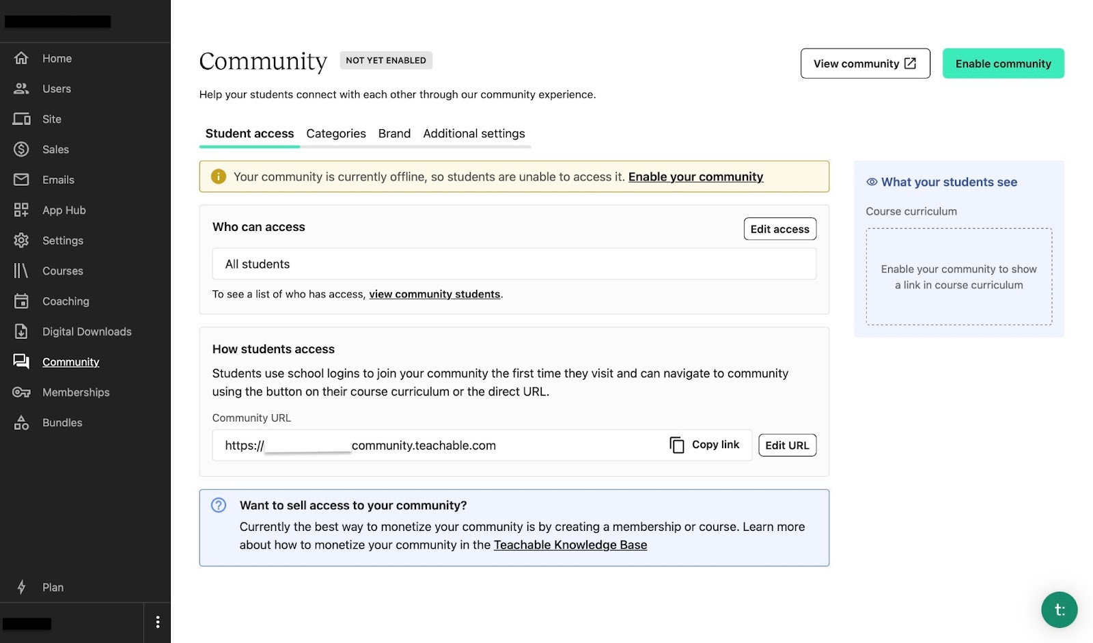
Task: Click the Digital Downloads file icon
Action: tap(21, 331)
